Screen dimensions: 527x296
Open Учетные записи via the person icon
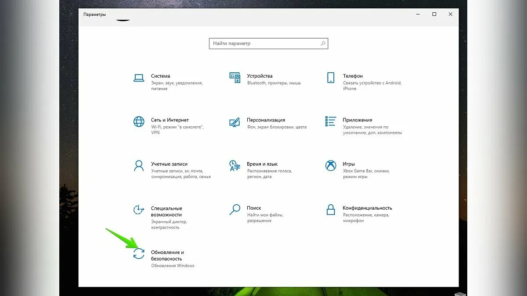click(139, 166)
